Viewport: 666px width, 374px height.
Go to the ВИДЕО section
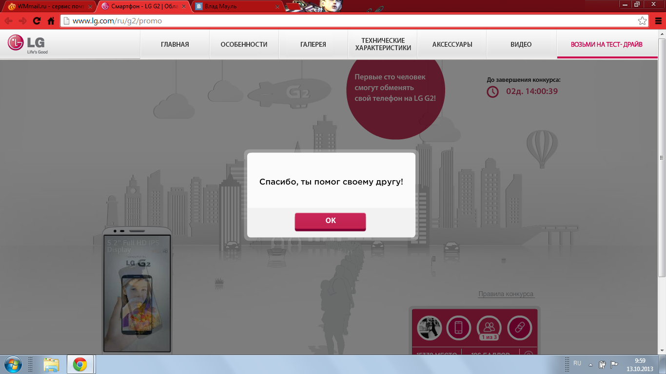click(x=521, y=44)
